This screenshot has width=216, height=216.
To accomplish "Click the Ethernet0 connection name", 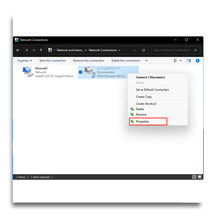I will tap(41, 68).
